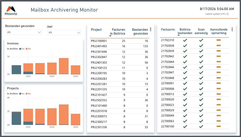Click opmerking dash icon for 21702842

(219, 56)
